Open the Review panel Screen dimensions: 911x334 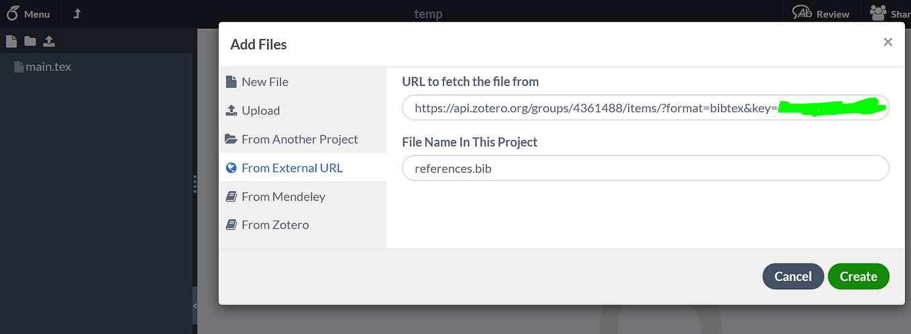pyautogui.click(x=820, y=13)
